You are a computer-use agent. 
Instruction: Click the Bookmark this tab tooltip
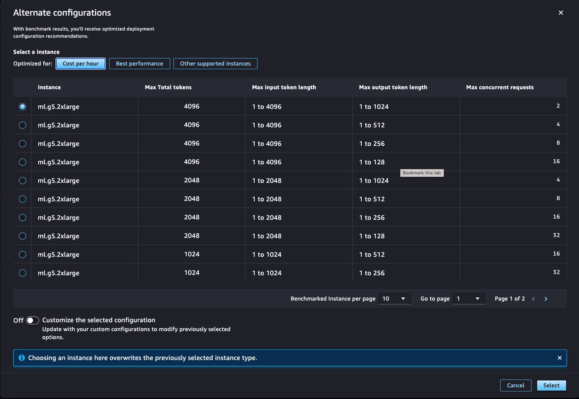[422, 173]
